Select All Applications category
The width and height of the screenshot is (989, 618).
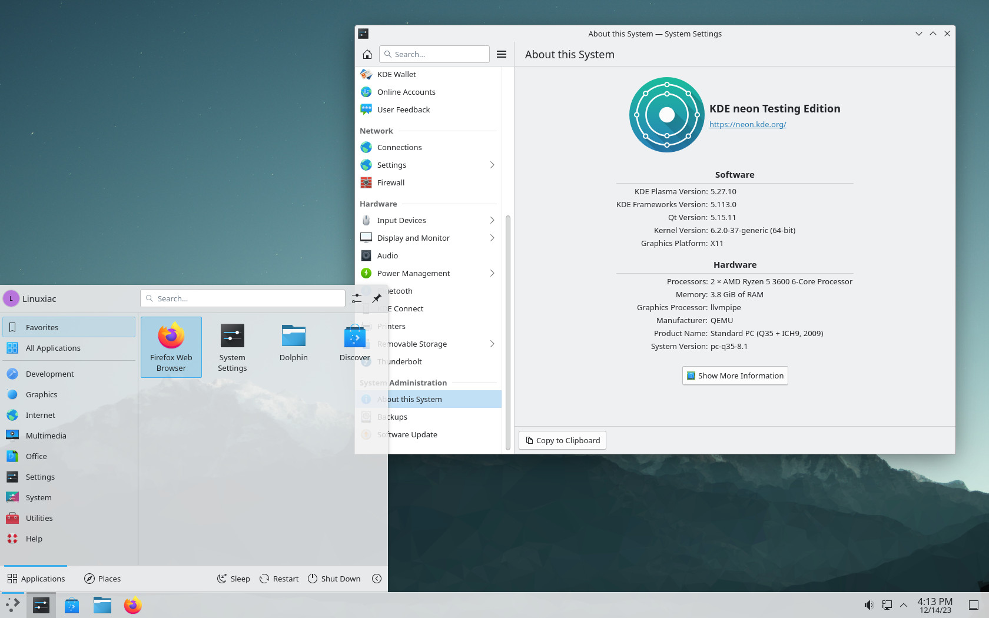point(69,348)
